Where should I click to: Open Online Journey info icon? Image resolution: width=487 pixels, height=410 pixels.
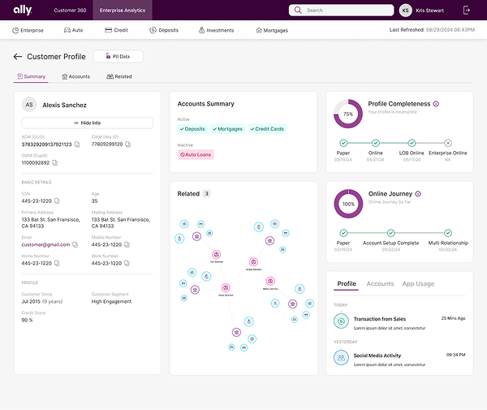coord(418,194)
